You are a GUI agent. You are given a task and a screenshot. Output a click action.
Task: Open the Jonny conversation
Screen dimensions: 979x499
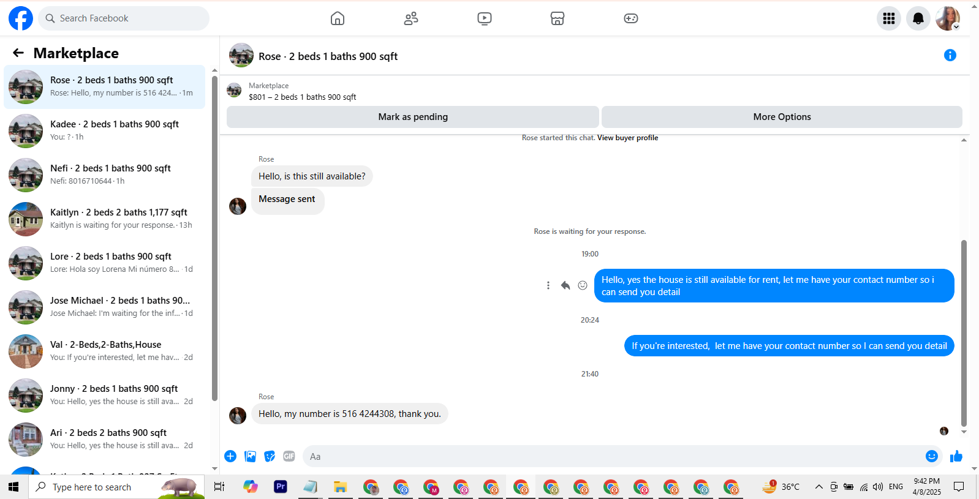pyautogui.click(x=105, y=396)
